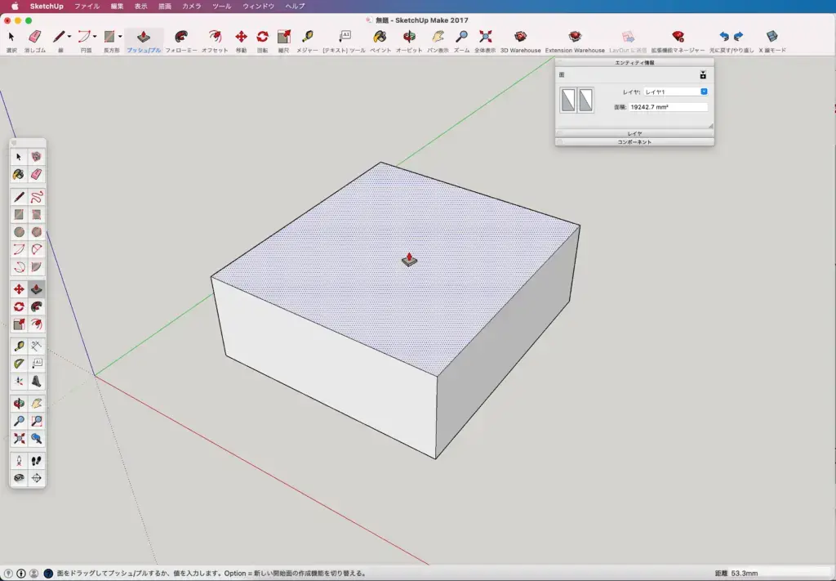
Task: Click the blue redo arrow in the toolbar
Action: [738, 37]
